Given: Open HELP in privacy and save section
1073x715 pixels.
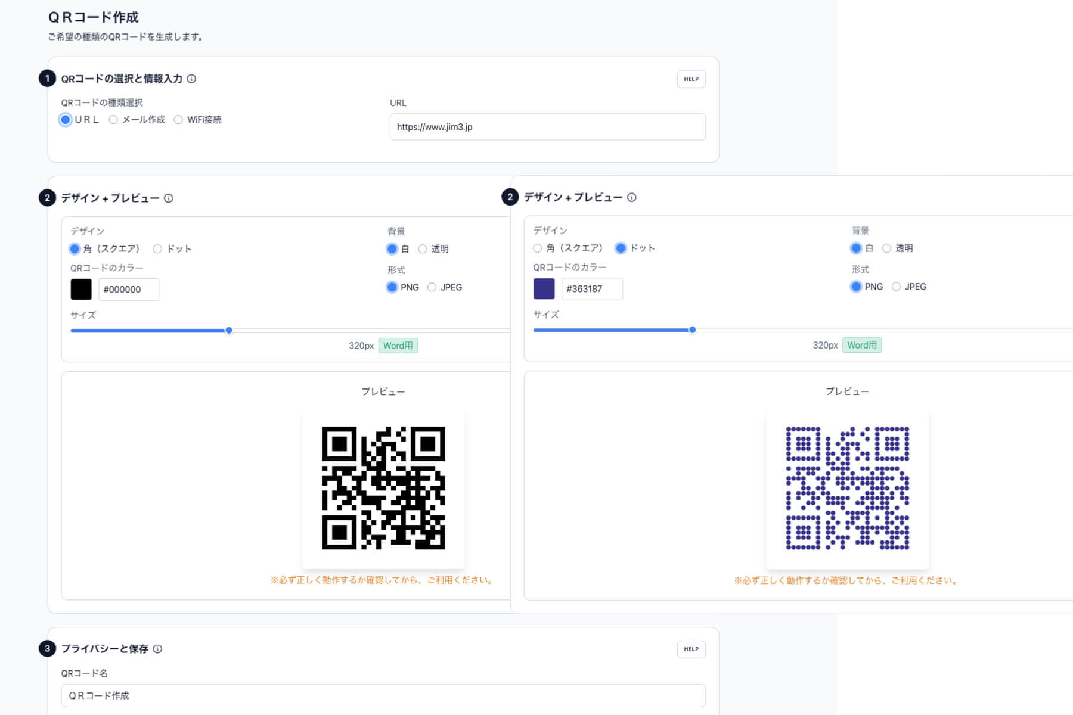Looking at the screenshot, I should coord(691,649).
